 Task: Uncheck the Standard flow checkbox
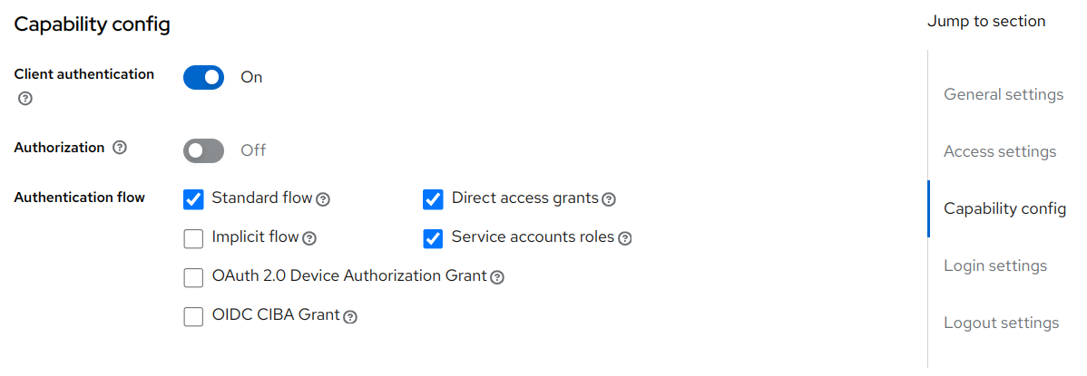[193, 199]
